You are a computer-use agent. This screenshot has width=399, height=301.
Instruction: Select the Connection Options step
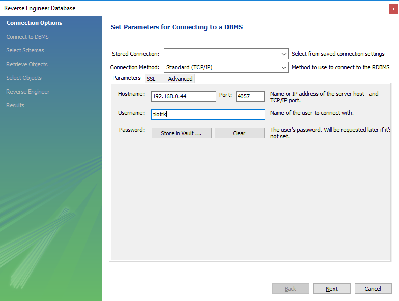coord(34,23)
